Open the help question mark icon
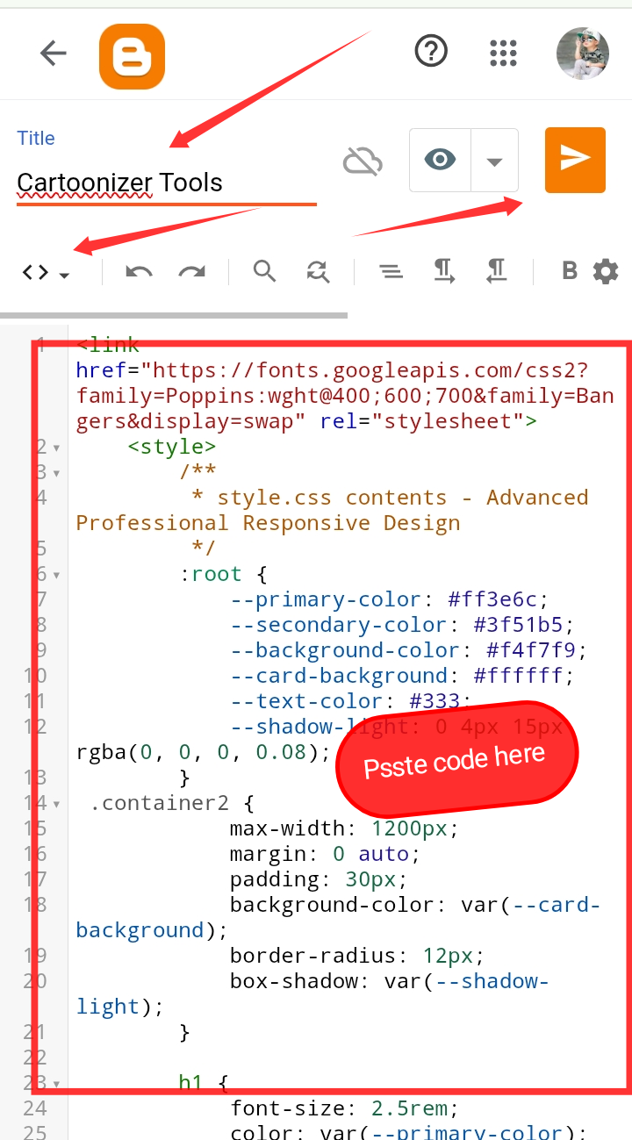Screen dimensions: 632x1140 click(x=431, y=53)
